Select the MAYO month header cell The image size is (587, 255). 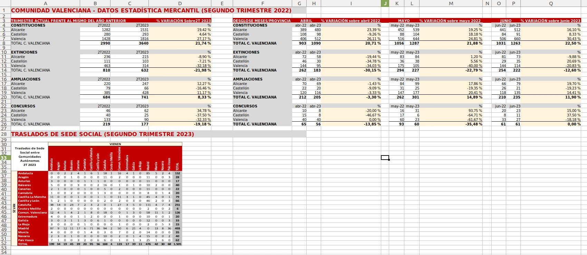click(x=404, y=21)
